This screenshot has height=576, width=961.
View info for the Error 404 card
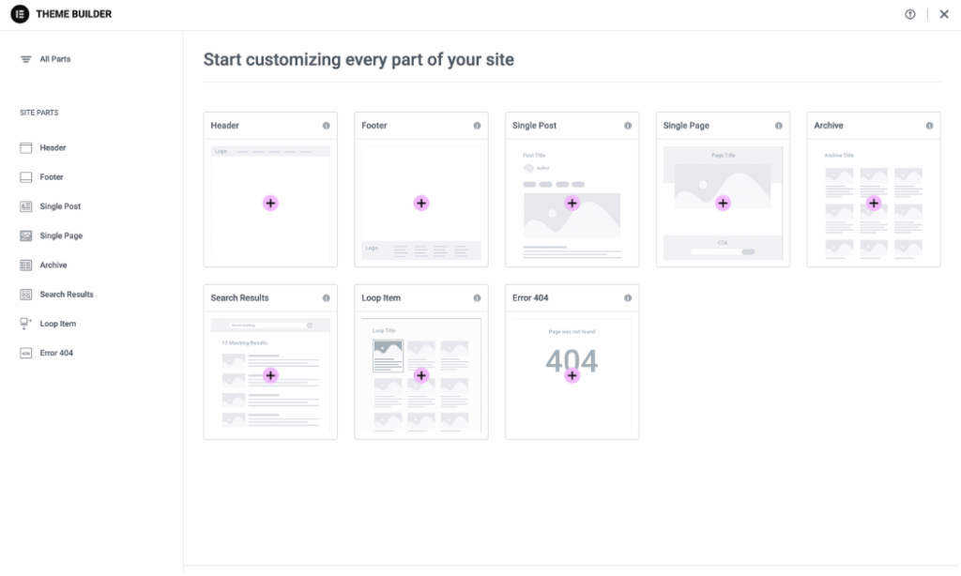point(627,297)
